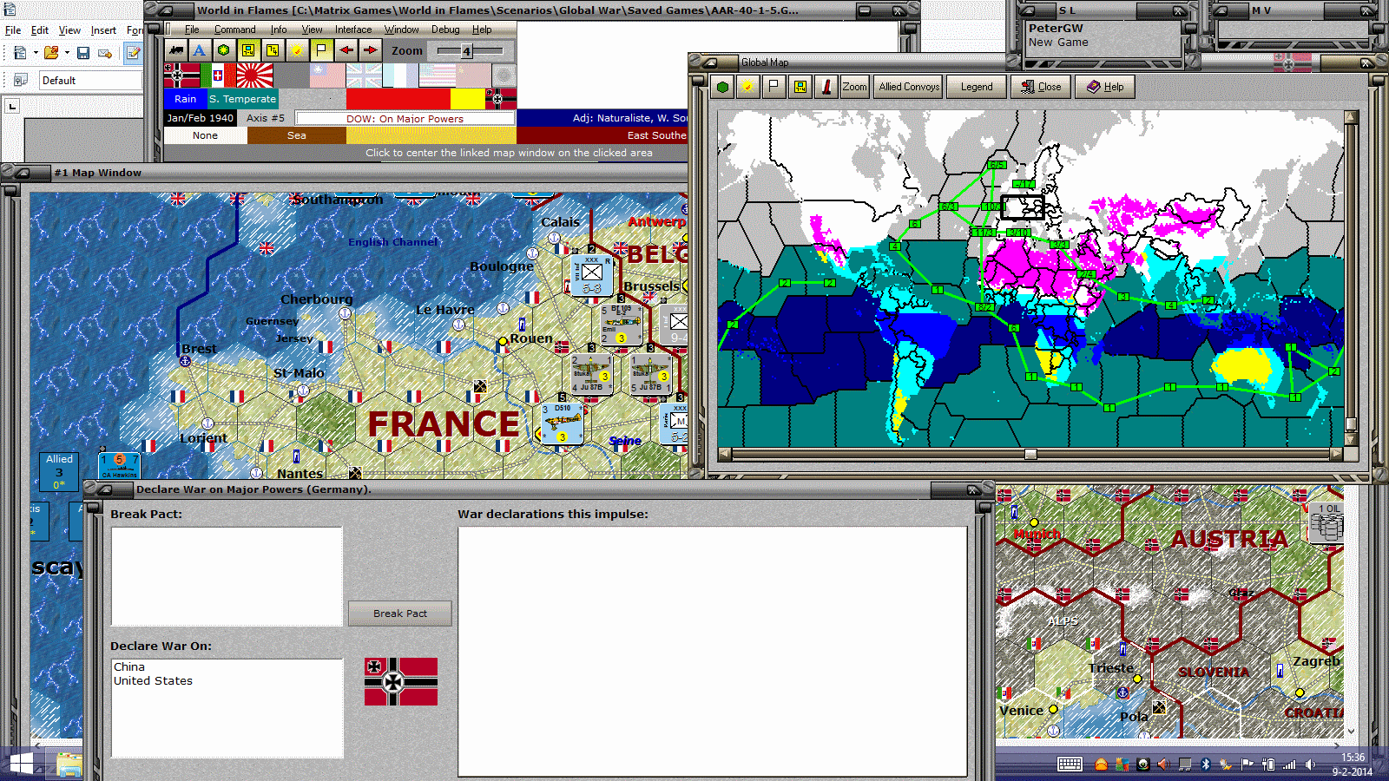Open the Default paragraph style combo box
The height and width of the screenshot is (781, 1389).
click(90, 80)
